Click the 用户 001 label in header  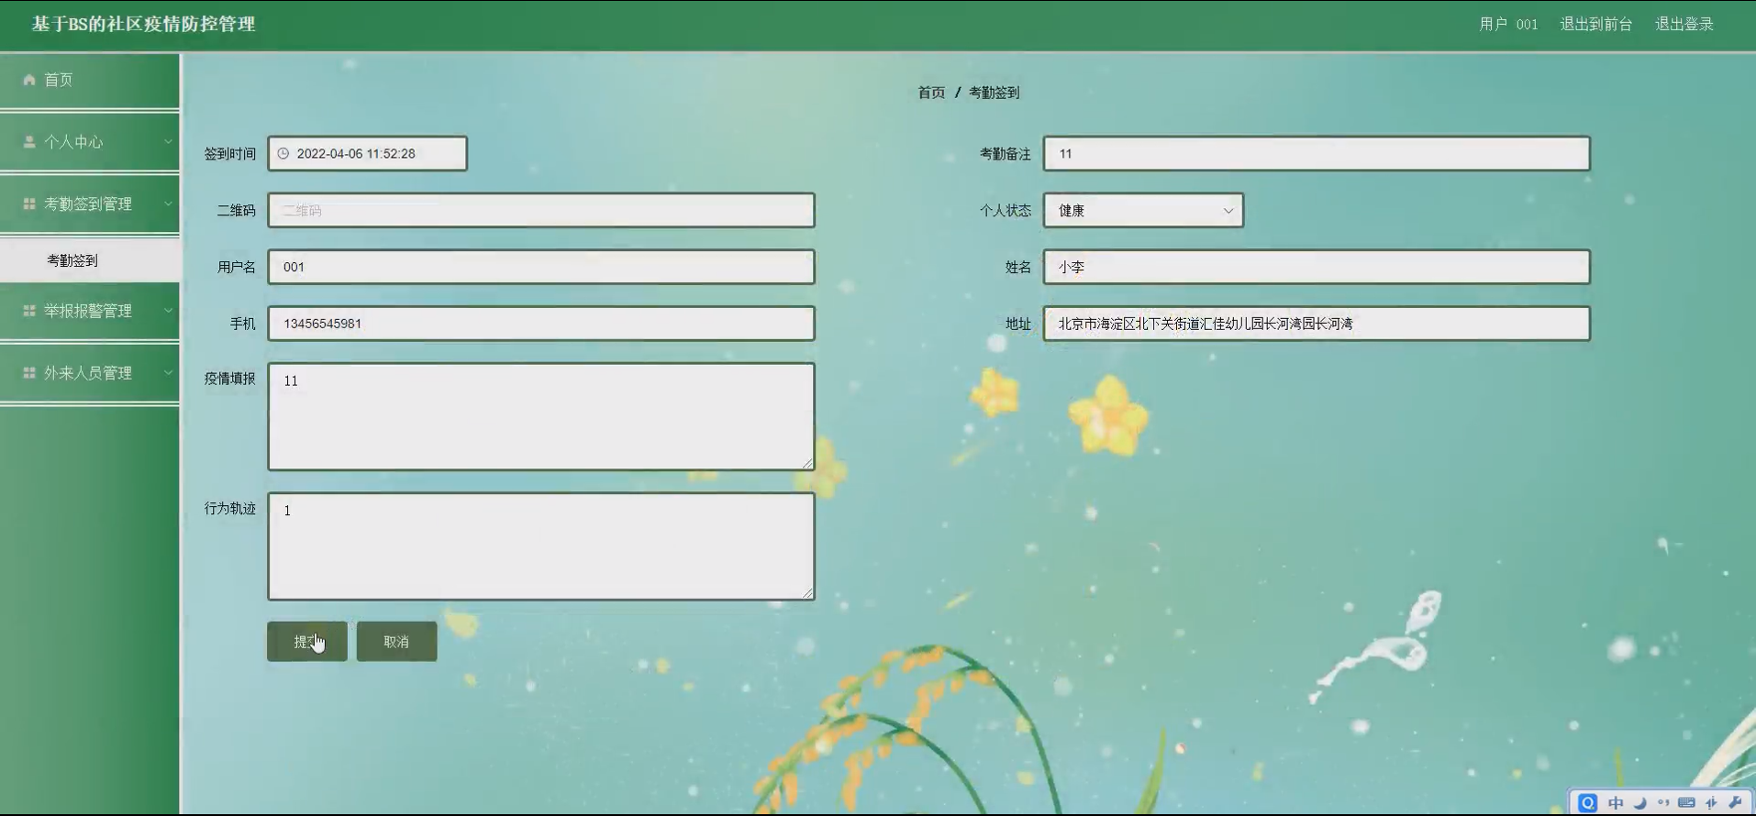(1508, 24)
